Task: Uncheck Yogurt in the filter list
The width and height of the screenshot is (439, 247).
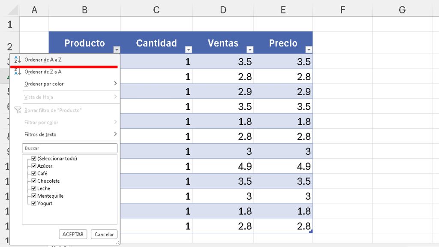Action: click(x=34, y=203)
